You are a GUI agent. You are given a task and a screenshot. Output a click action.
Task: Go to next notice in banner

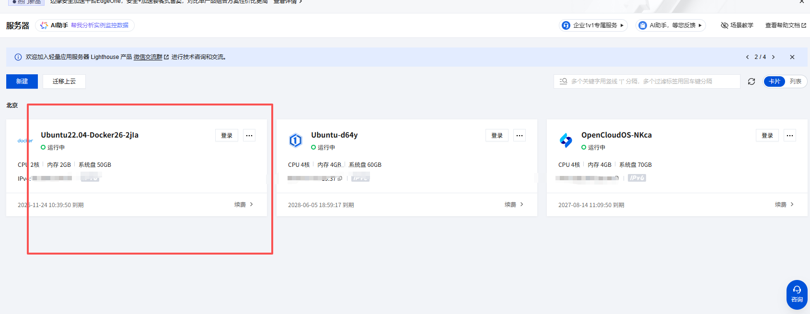click(x=773, y=57)
